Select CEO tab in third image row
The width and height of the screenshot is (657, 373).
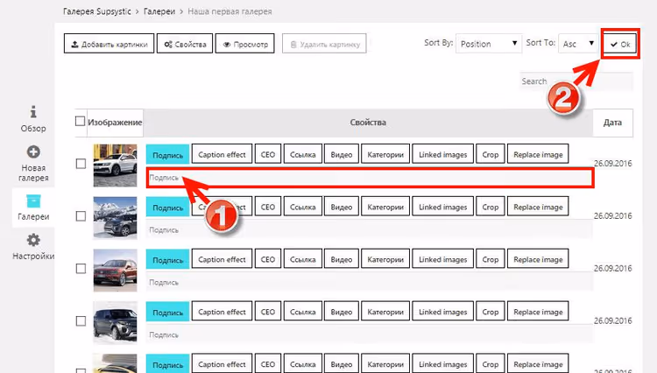pos(268,259)
